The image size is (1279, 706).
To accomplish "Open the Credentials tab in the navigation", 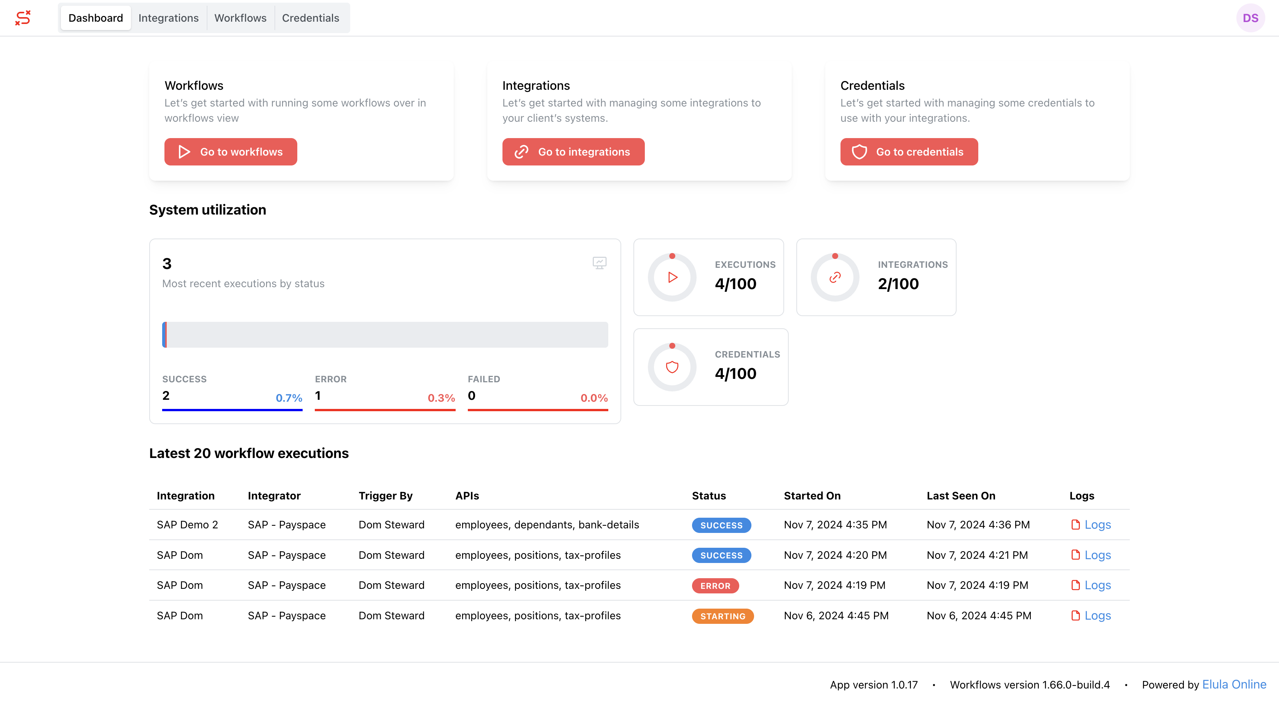I will pyautogui.click(x=311, y=18).
